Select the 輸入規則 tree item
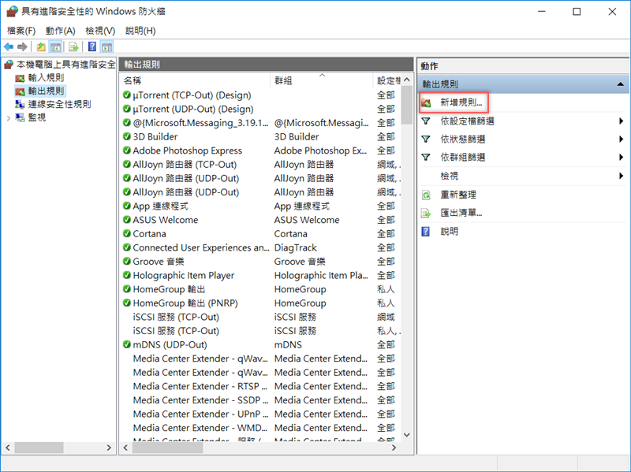Viewport: 631px width, 472px height. [x=46, y=77]
